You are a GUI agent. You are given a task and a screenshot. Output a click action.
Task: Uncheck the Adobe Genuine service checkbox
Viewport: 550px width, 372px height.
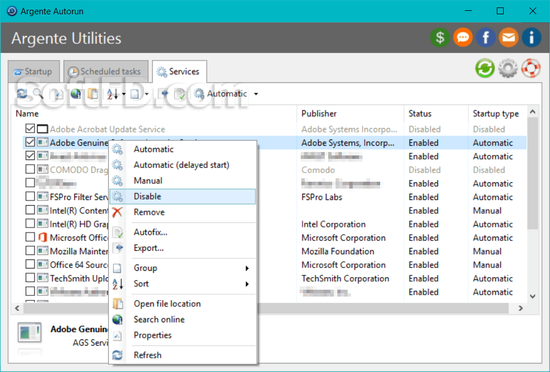point(30,142)
